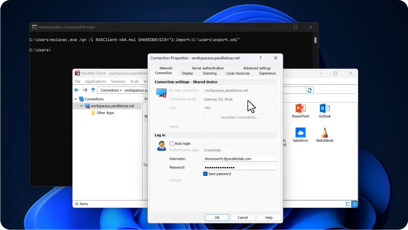Uncheck the Save password checkbox

pos(205,174)
